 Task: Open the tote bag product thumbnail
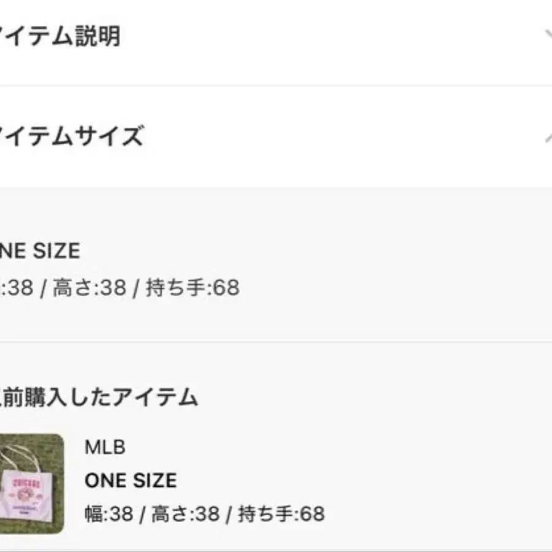[x=32, y=483]
